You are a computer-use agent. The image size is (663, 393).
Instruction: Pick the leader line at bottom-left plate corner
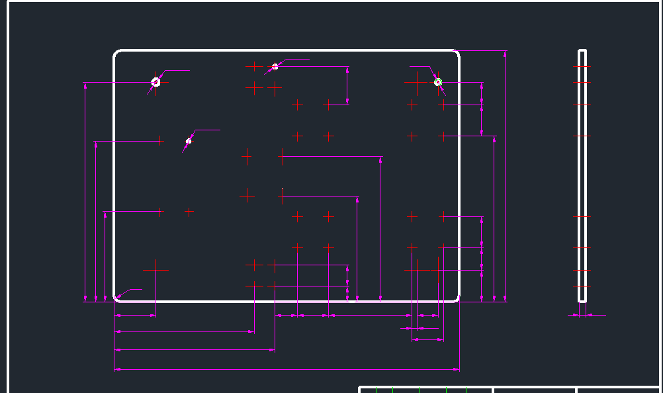pyautogui.click(x=128, y=294)
